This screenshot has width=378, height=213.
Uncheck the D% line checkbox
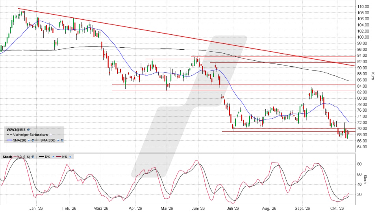pos(53,157)
